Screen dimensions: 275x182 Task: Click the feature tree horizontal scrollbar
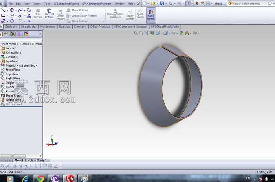pyautogui.click(x=13, y=156)
